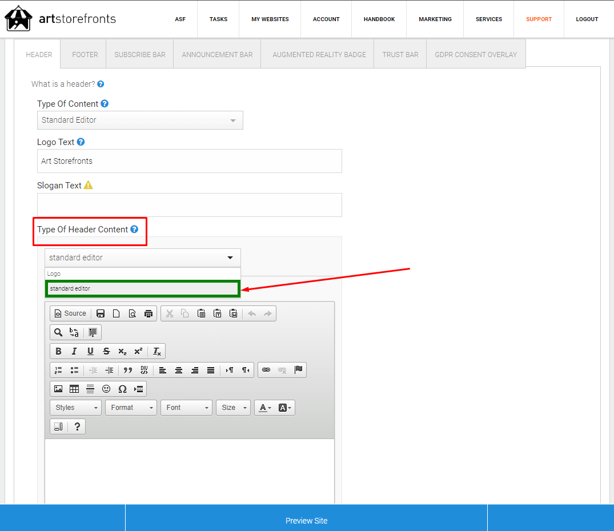The width and height of the screenshot is (614, 531).
Task: Click the Remove Format icon
Action: tap(156, 351)
